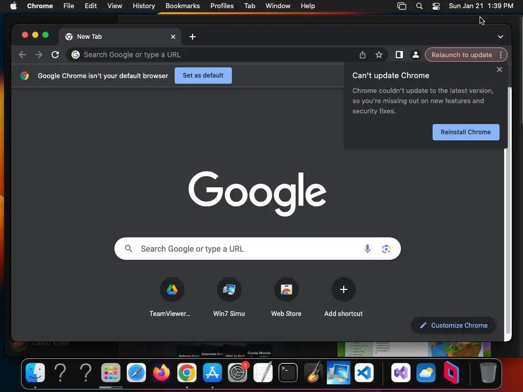Screen dimensions: 523x392
Task: Open Spotlight search in menu bar
Action: 419,6
